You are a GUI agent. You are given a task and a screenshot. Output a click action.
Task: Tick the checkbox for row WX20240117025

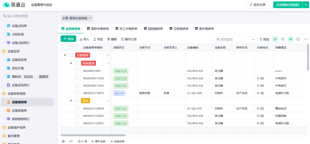click(x=77, y=86)
